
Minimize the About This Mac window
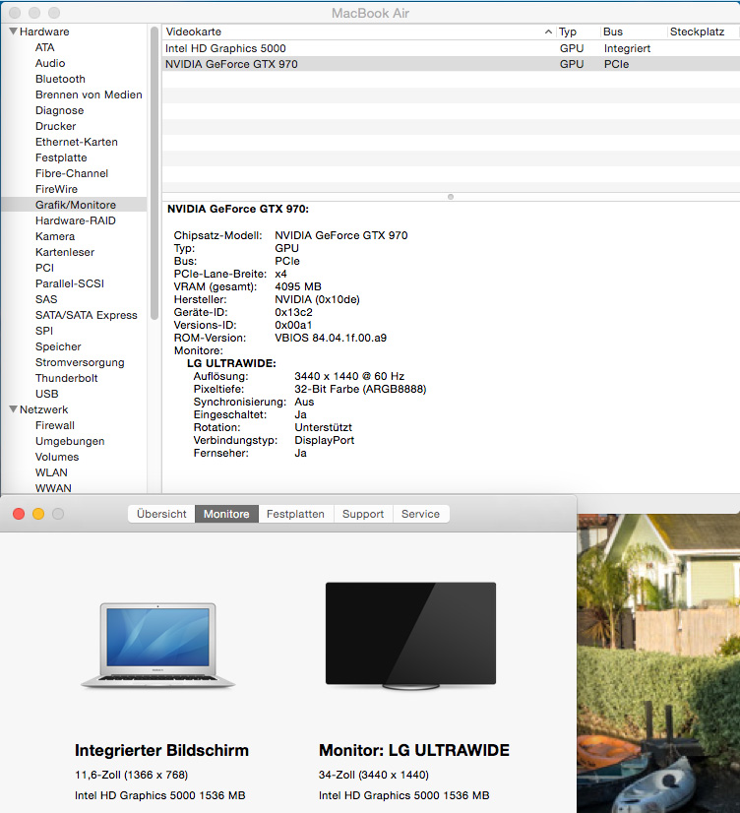pos(38,514)
